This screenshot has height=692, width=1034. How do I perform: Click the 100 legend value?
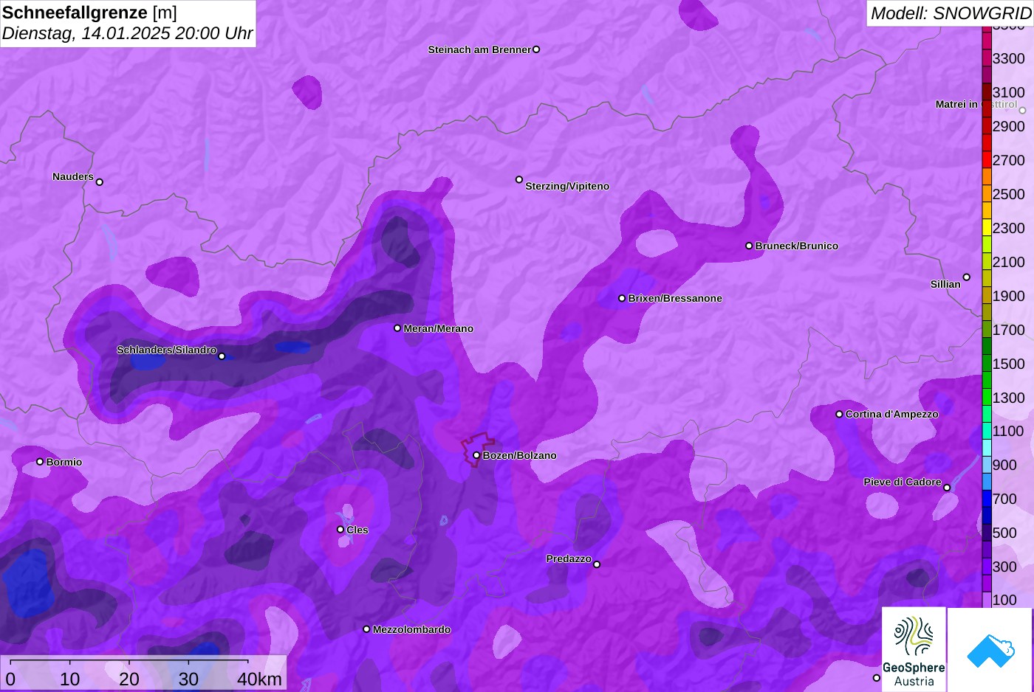[x=1004, y=601]
